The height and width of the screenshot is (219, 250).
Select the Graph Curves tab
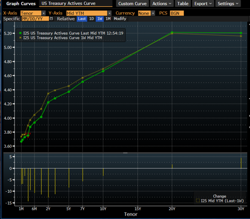tap(21, 3)
